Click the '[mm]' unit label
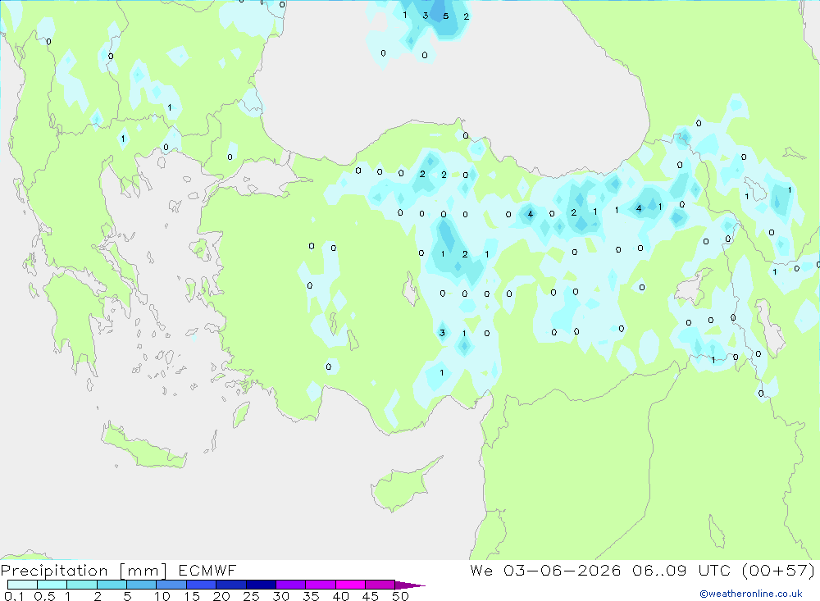 (x=143, y=571)
